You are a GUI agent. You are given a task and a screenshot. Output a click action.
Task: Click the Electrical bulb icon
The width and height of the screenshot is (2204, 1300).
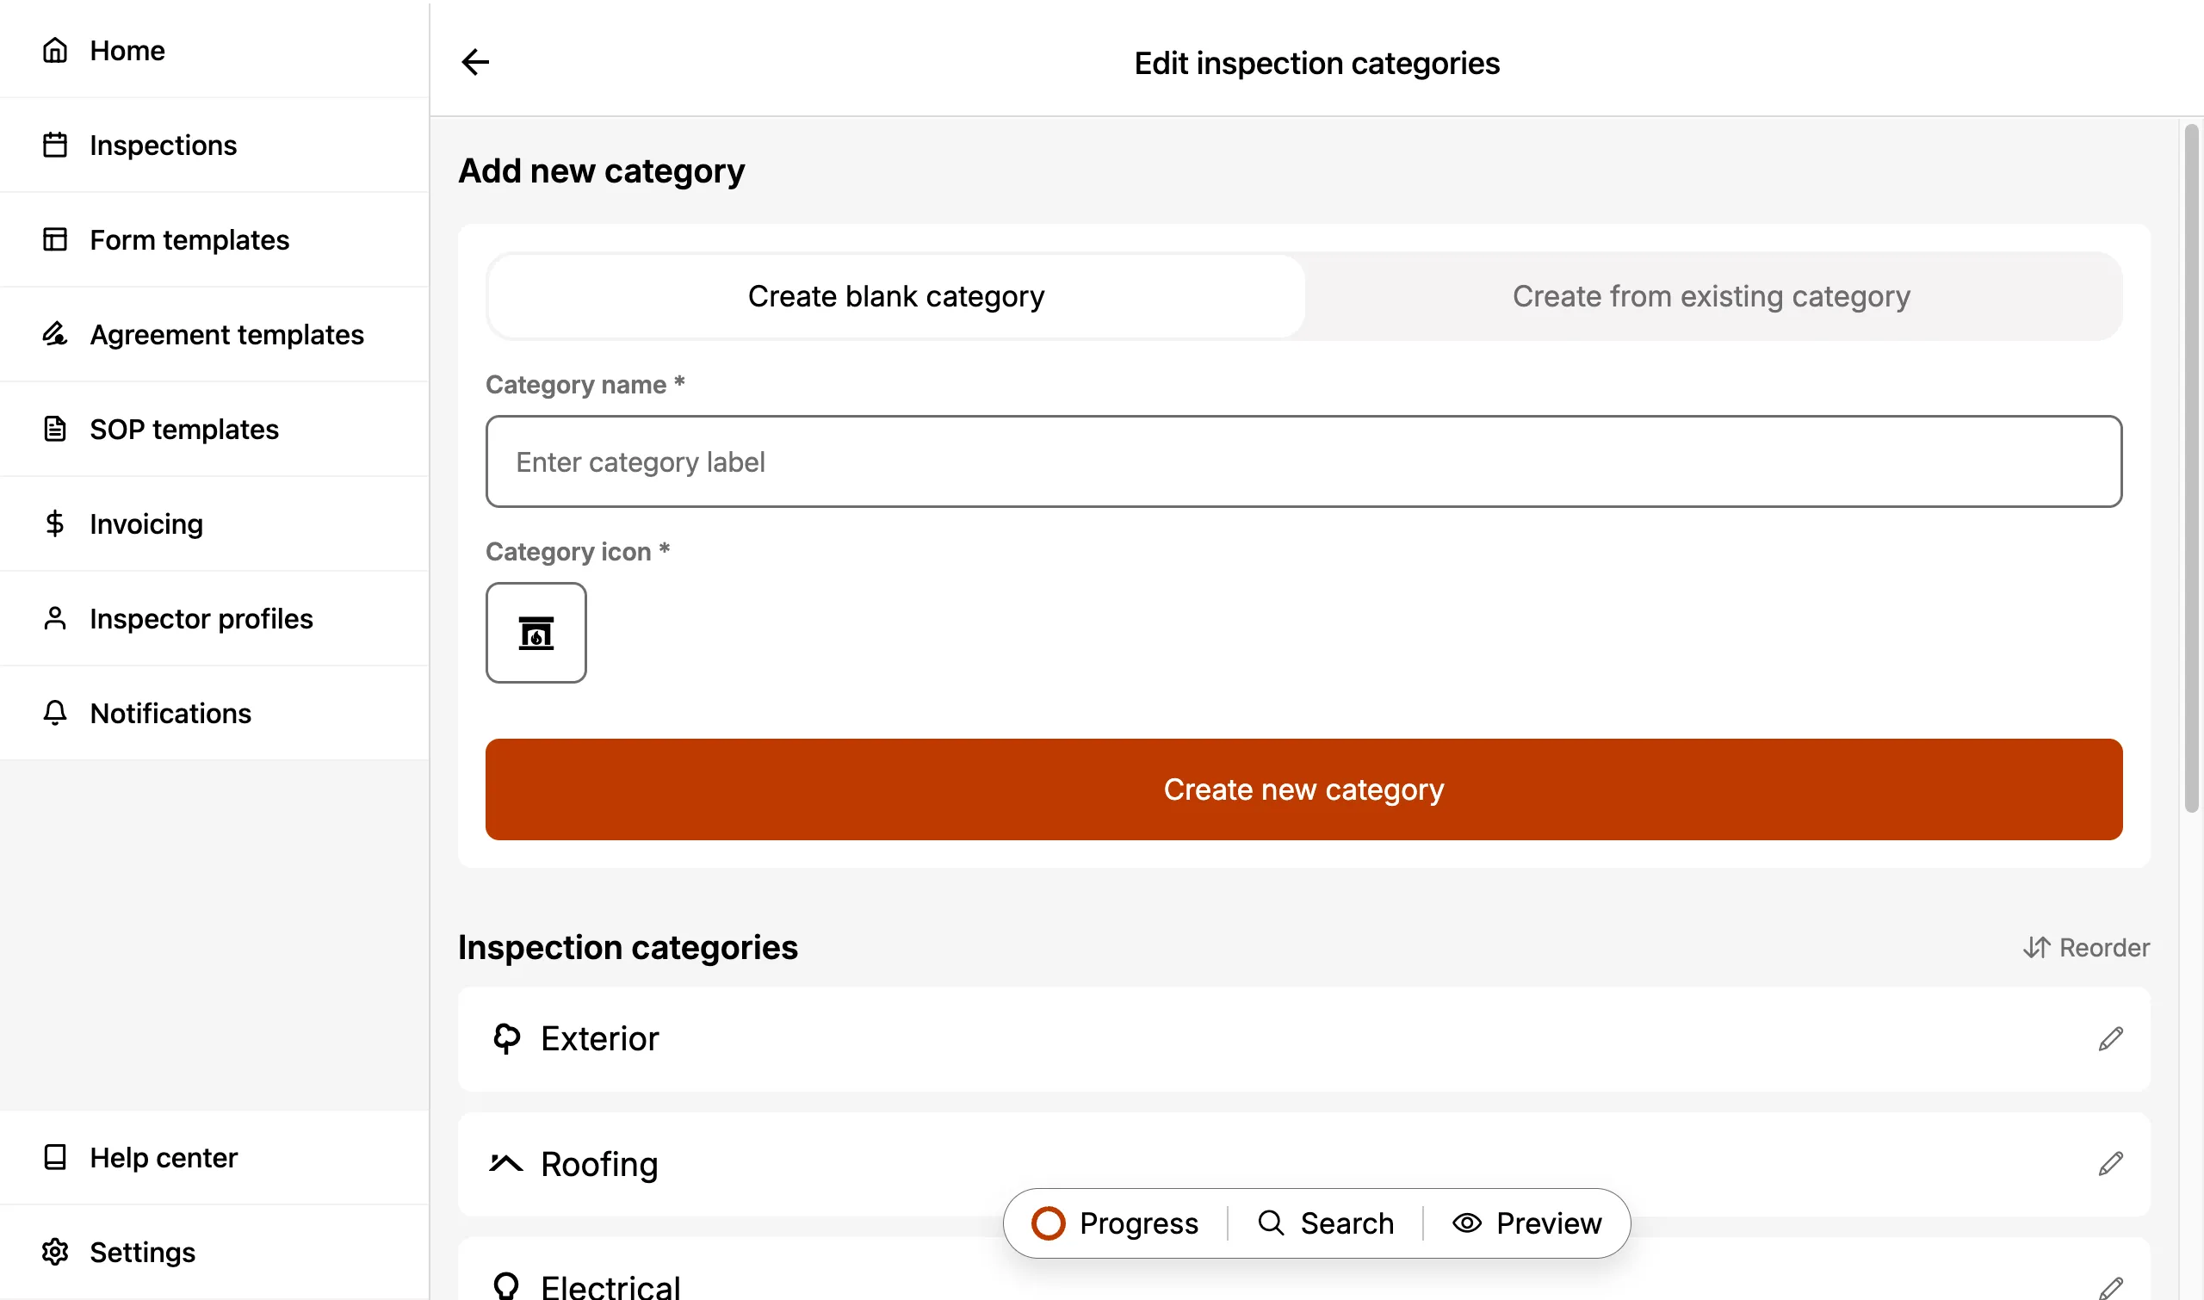click(x=506, y=1286)
